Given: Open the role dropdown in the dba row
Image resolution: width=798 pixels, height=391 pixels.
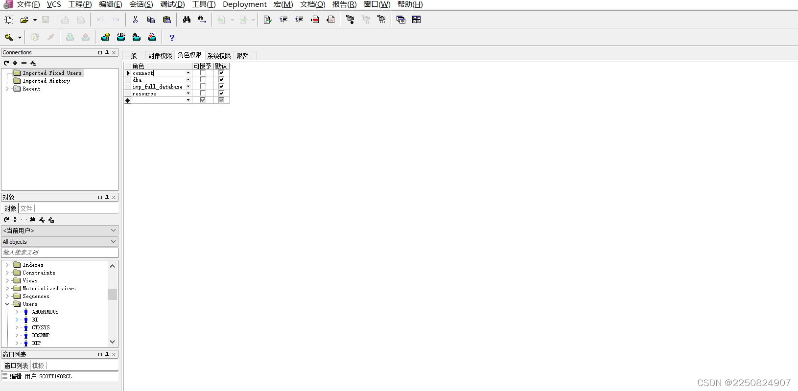Looking at the screenshot, I should pos(188,80).
